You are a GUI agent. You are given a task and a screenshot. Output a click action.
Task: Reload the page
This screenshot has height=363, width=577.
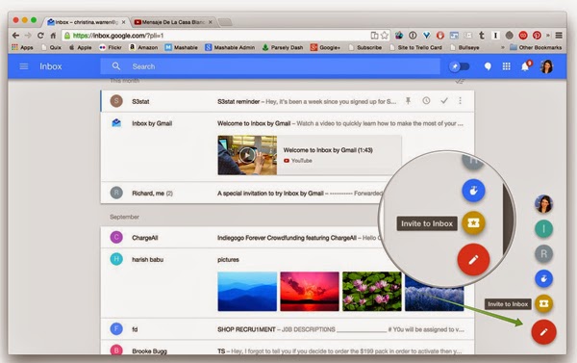click(40, 36)
